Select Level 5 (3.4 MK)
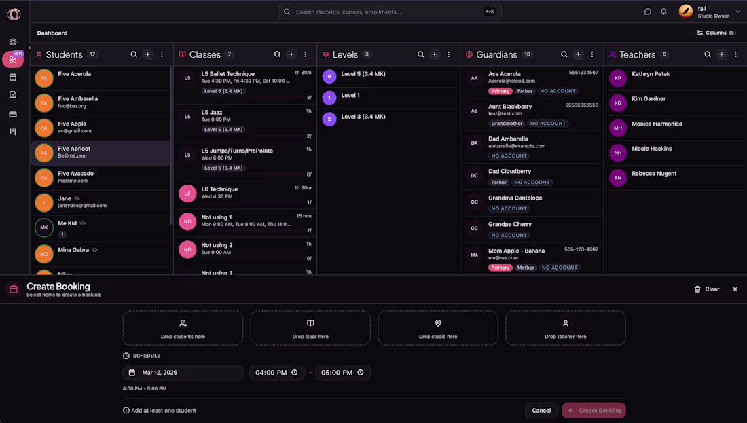747x423 pixels. [x=388, y=76]
